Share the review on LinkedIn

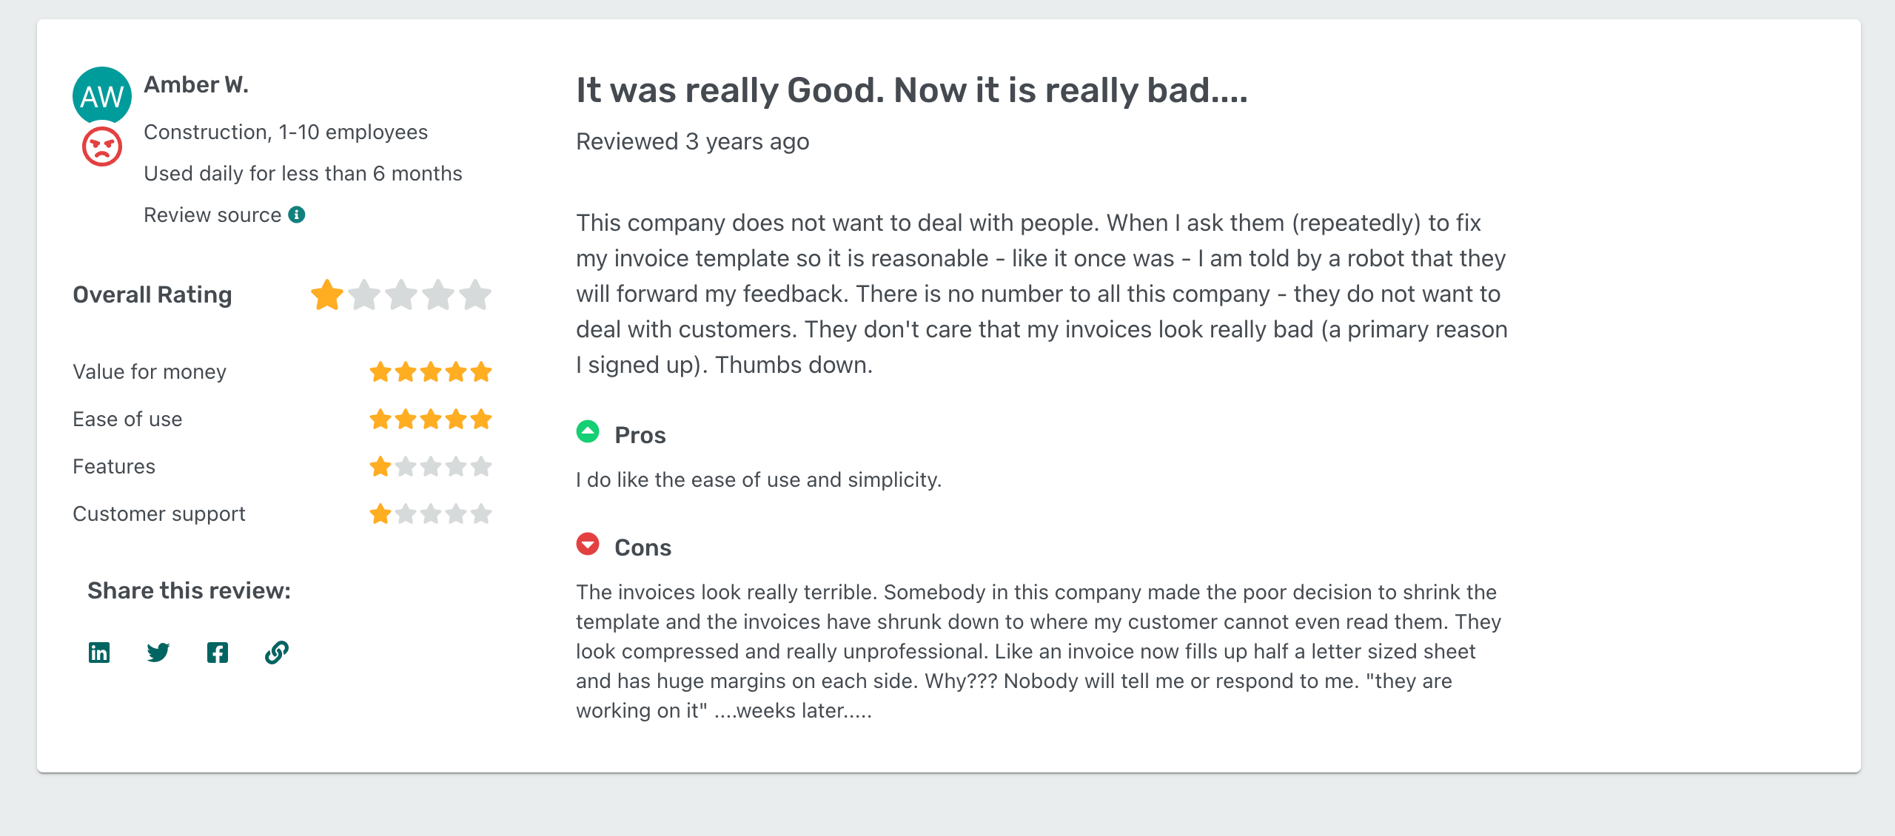pos(98,652)
